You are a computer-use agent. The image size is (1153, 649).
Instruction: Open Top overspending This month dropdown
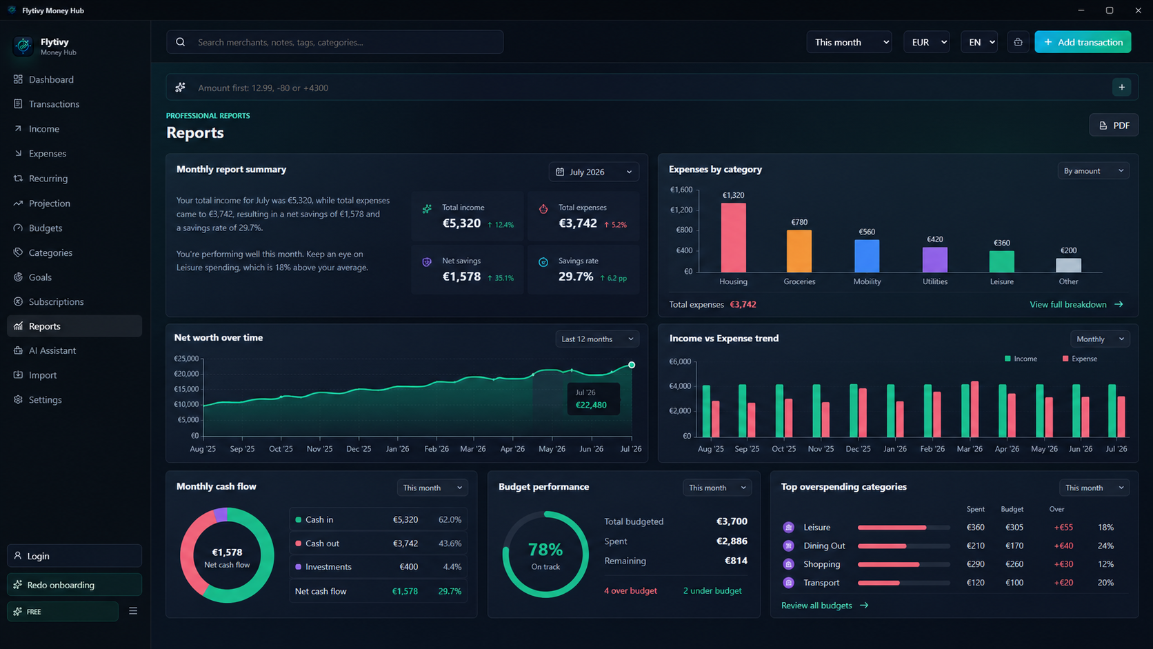click(1094, 488)
